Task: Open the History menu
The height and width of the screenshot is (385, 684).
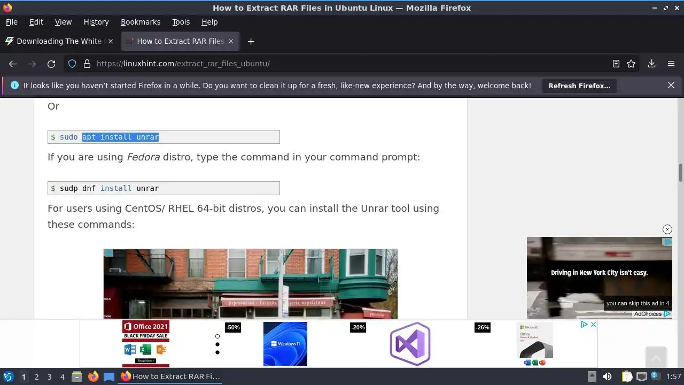Action: click(96, 22)
